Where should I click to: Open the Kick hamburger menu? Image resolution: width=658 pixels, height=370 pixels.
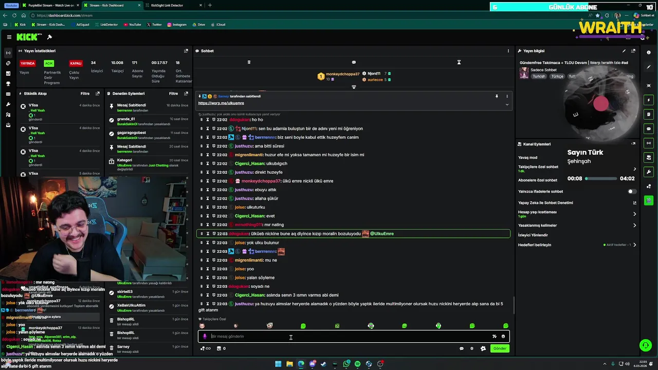coord(9,37)
